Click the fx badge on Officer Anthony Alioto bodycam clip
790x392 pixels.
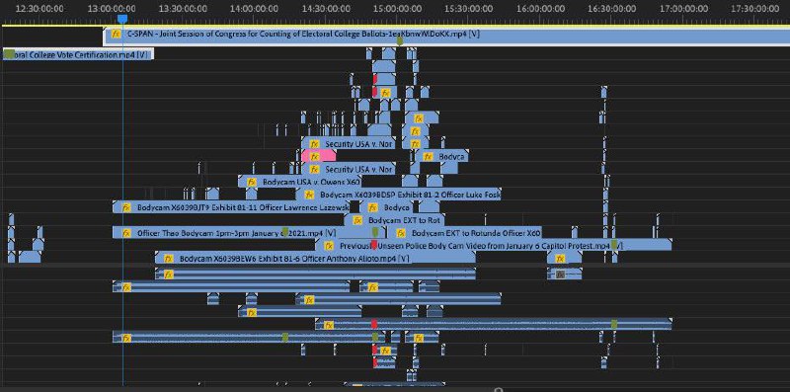pyautogui.click(x=169, y=259)
